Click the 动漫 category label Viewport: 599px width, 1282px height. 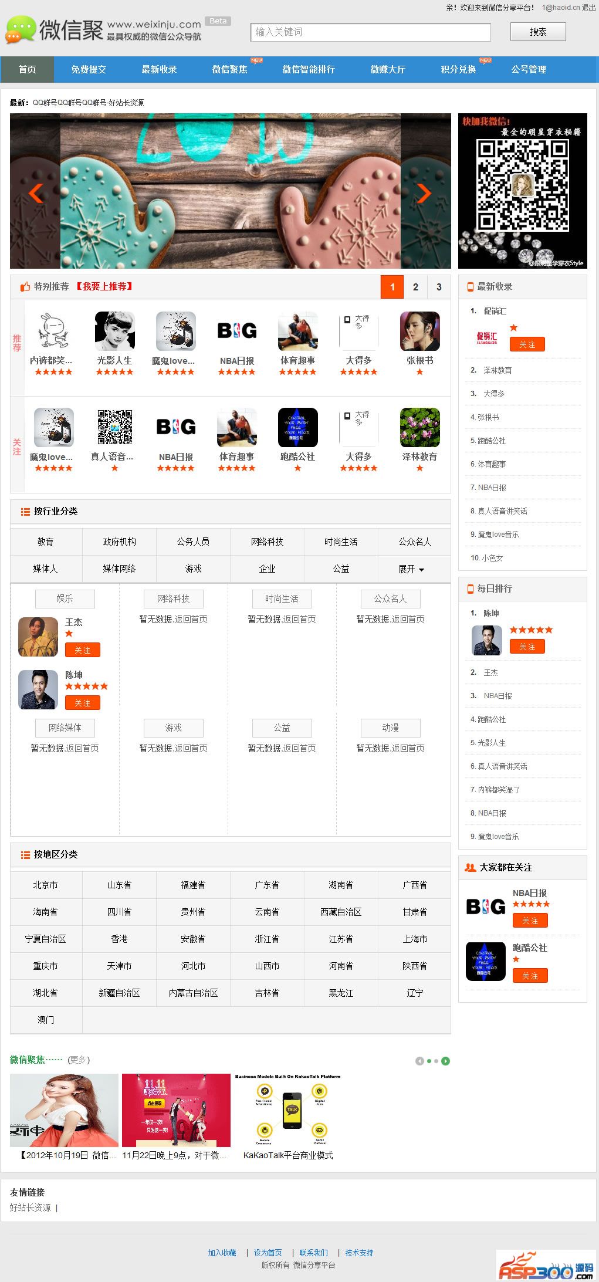390,728
